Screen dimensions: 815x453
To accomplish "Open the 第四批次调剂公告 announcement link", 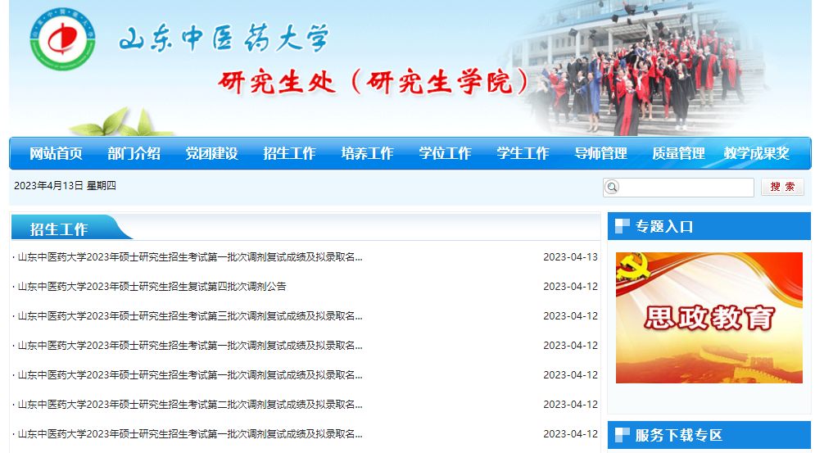I will point(152,287).
